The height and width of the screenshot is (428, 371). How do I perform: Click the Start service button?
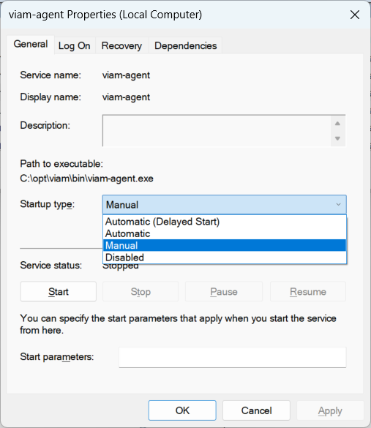59,291
